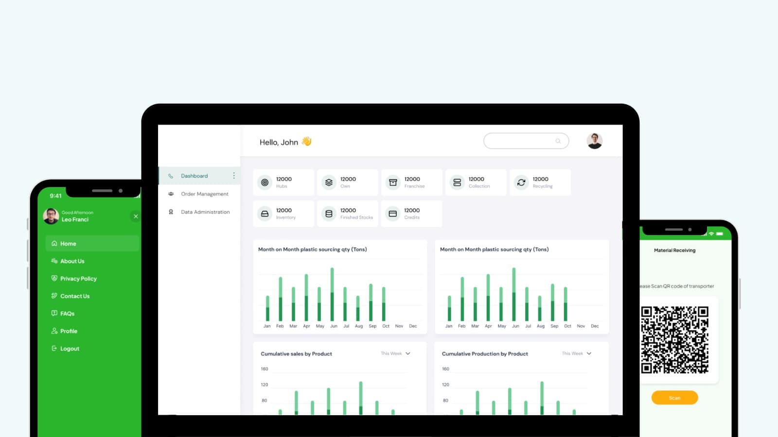Open the Dashboard three-dot options menu

tap(234, 175)
